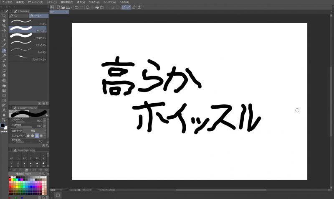Select the second anti-aliasing option (weak)
334x199 pixels.
[x=33, y=135]
